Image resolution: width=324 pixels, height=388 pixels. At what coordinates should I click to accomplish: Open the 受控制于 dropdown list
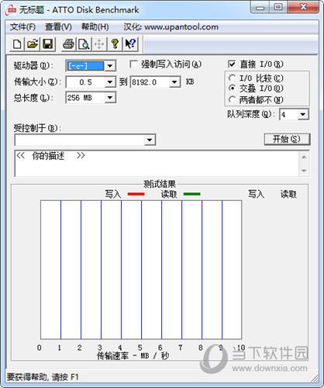click(150, 140)
